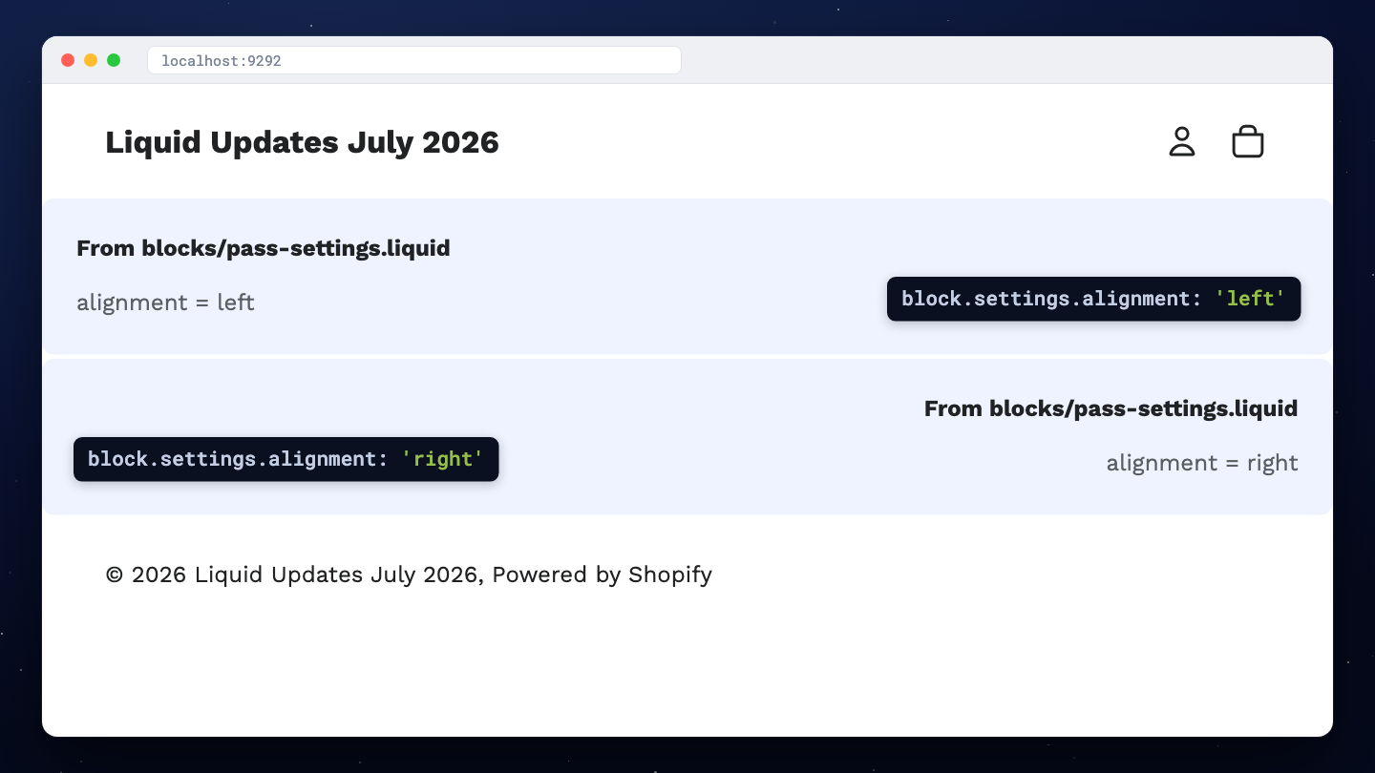This screenshot has width=1375, height=773.
Task: Select the left-aligned pass-settings.liquid heading
Action: (264, 248)
